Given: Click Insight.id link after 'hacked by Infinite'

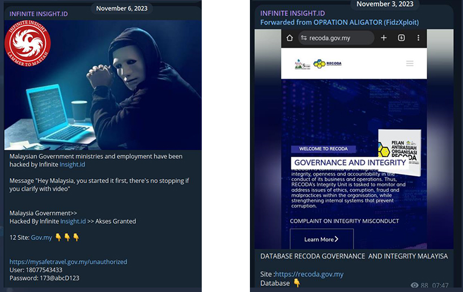Looking at the screenshot, I should [73, 164].
